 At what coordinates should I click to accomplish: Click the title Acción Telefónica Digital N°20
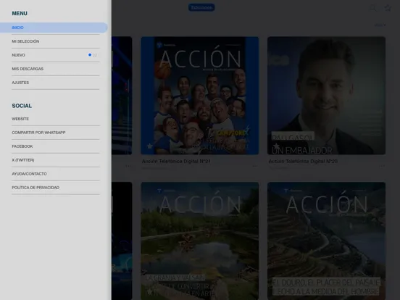(303, 161)
